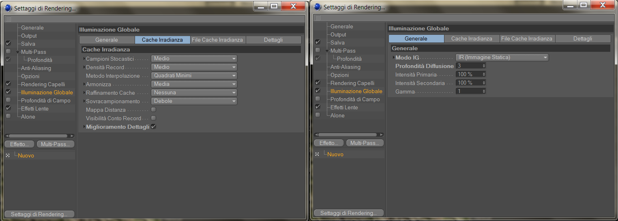Select Illuminazione Globale in right window tree

(x=356, y=91)
